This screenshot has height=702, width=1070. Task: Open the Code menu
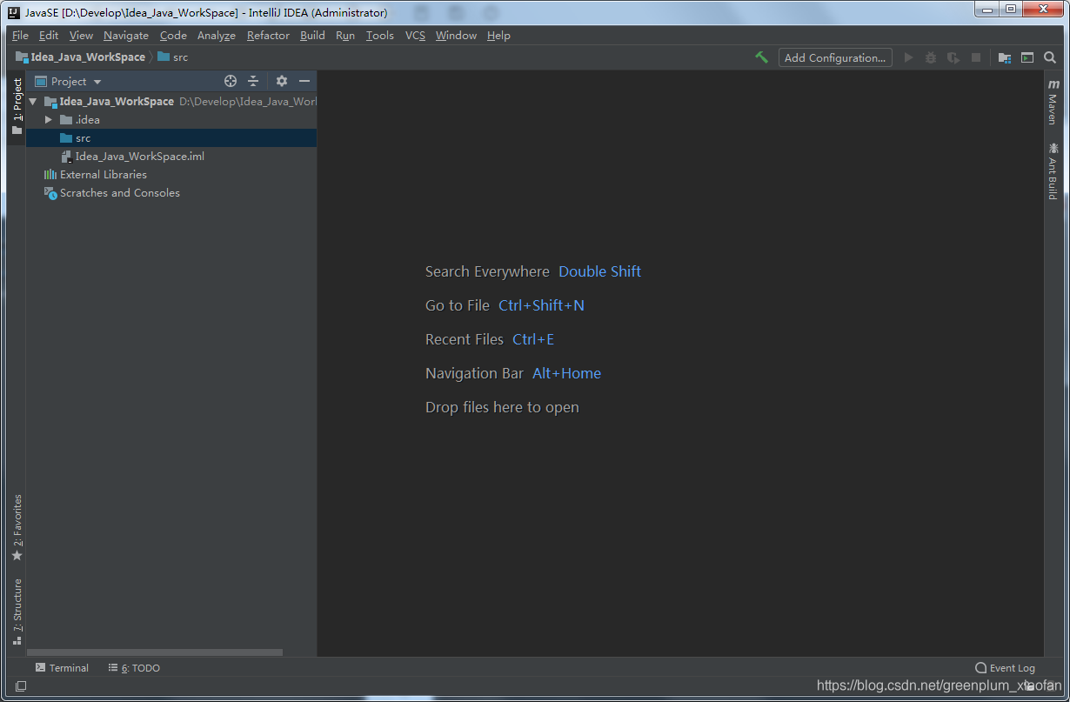coord(173,36)
